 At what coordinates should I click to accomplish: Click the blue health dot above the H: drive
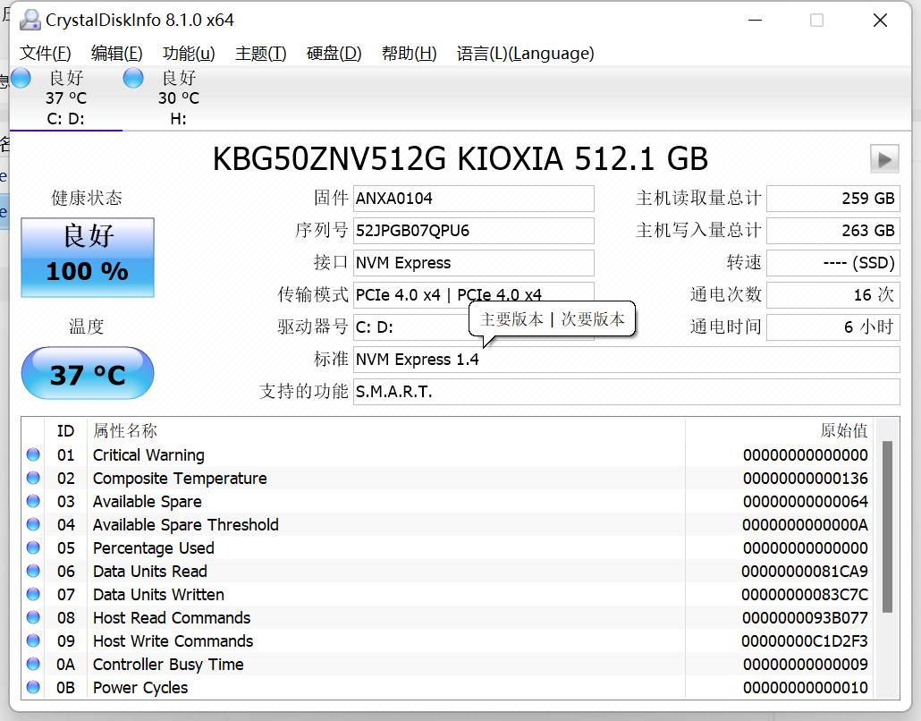click(132, 78)
